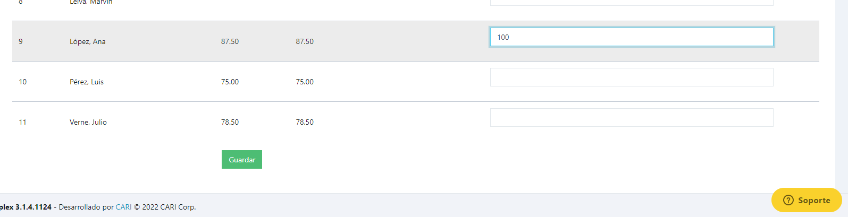
Task: Select the student name Pérez, Luis
Action: [87, 82]
